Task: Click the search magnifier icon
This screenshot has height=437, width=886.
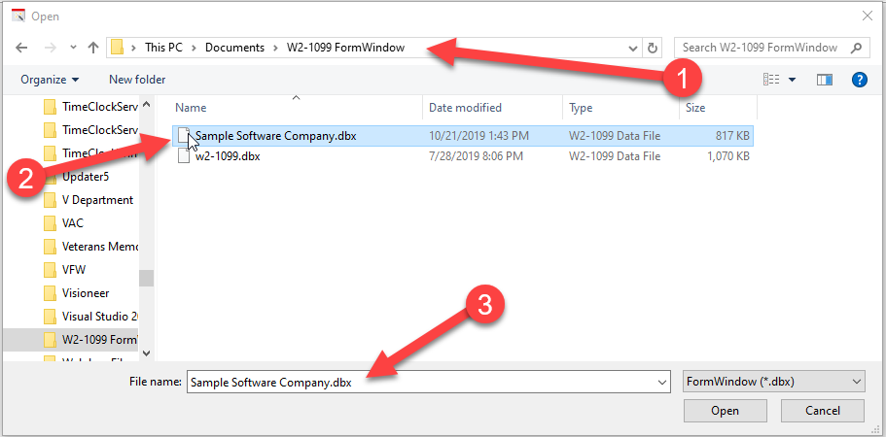Action: [857, 48]
